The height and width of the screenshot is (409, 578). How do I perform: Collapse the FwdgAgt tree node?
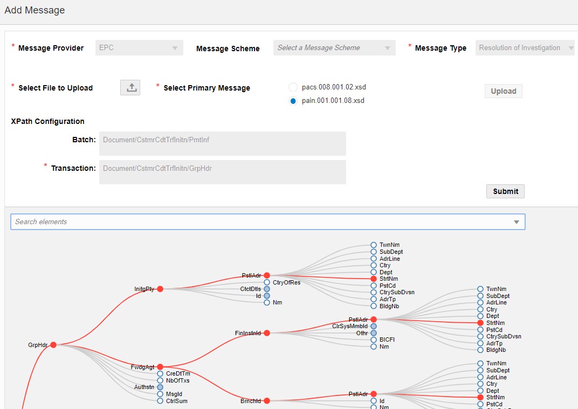[160, 366]
